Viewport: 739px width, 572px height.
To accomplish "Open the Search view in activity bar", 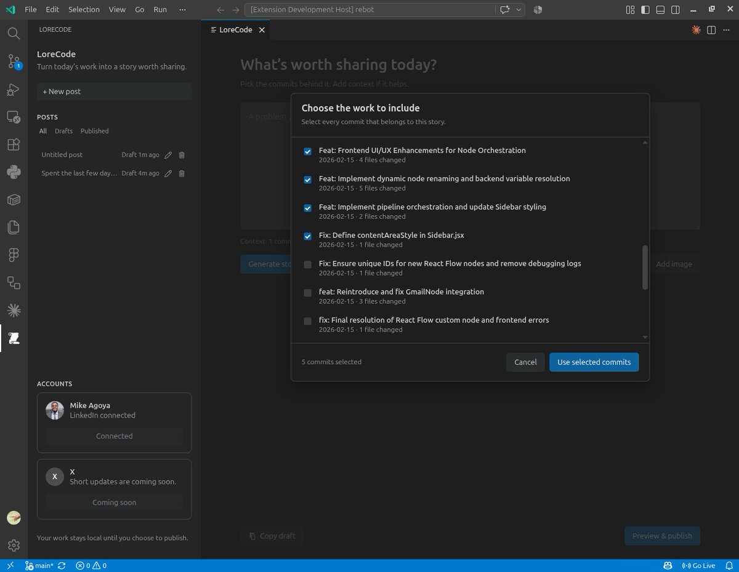I will 14,33.
